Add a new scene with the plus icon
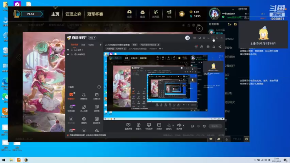Screen dimensions: 290x163 pyautogui.click(x=100, y=45)
